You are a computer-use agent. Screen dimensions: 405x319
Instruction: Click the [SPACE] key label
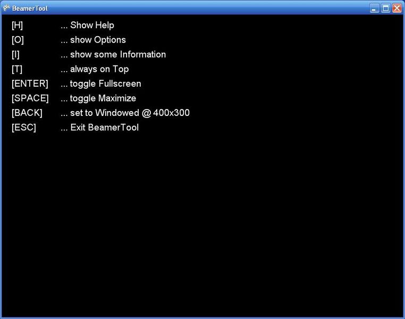(30, 98)
